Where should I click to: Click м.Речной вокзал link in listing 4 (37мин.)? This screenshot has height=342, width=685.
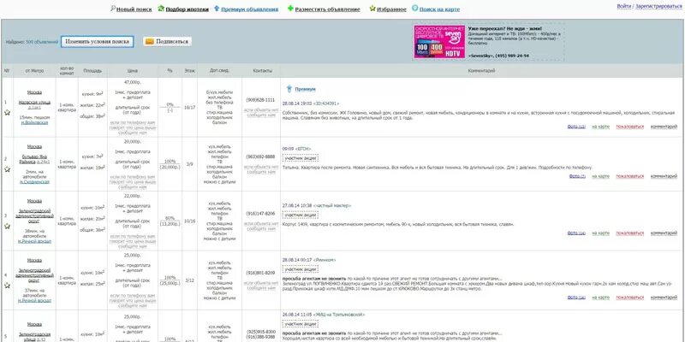tap(34, 301)
